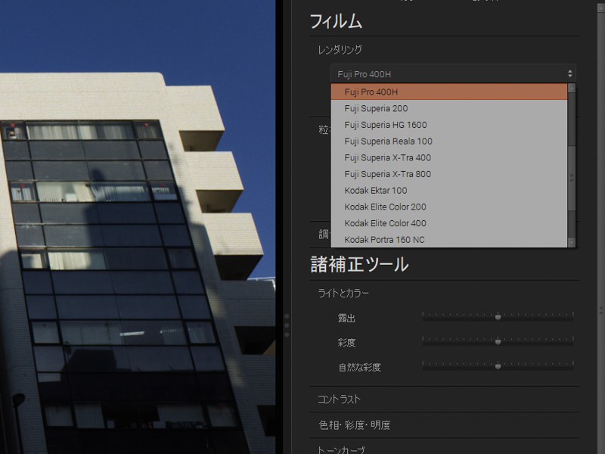The image size is (605, 454).
Task: Open the Fuji Pro 400H rendering dropdown
Action: click(453, 73)
